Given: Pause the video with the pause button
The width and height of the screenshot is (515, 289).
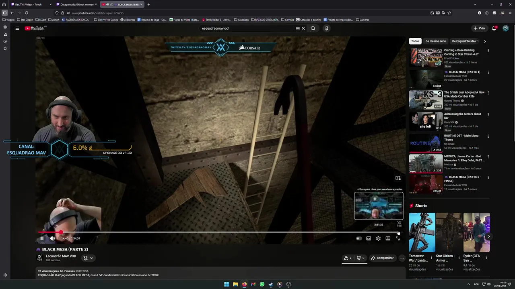Looking at the screenshot, I should [x=42, y=238].
